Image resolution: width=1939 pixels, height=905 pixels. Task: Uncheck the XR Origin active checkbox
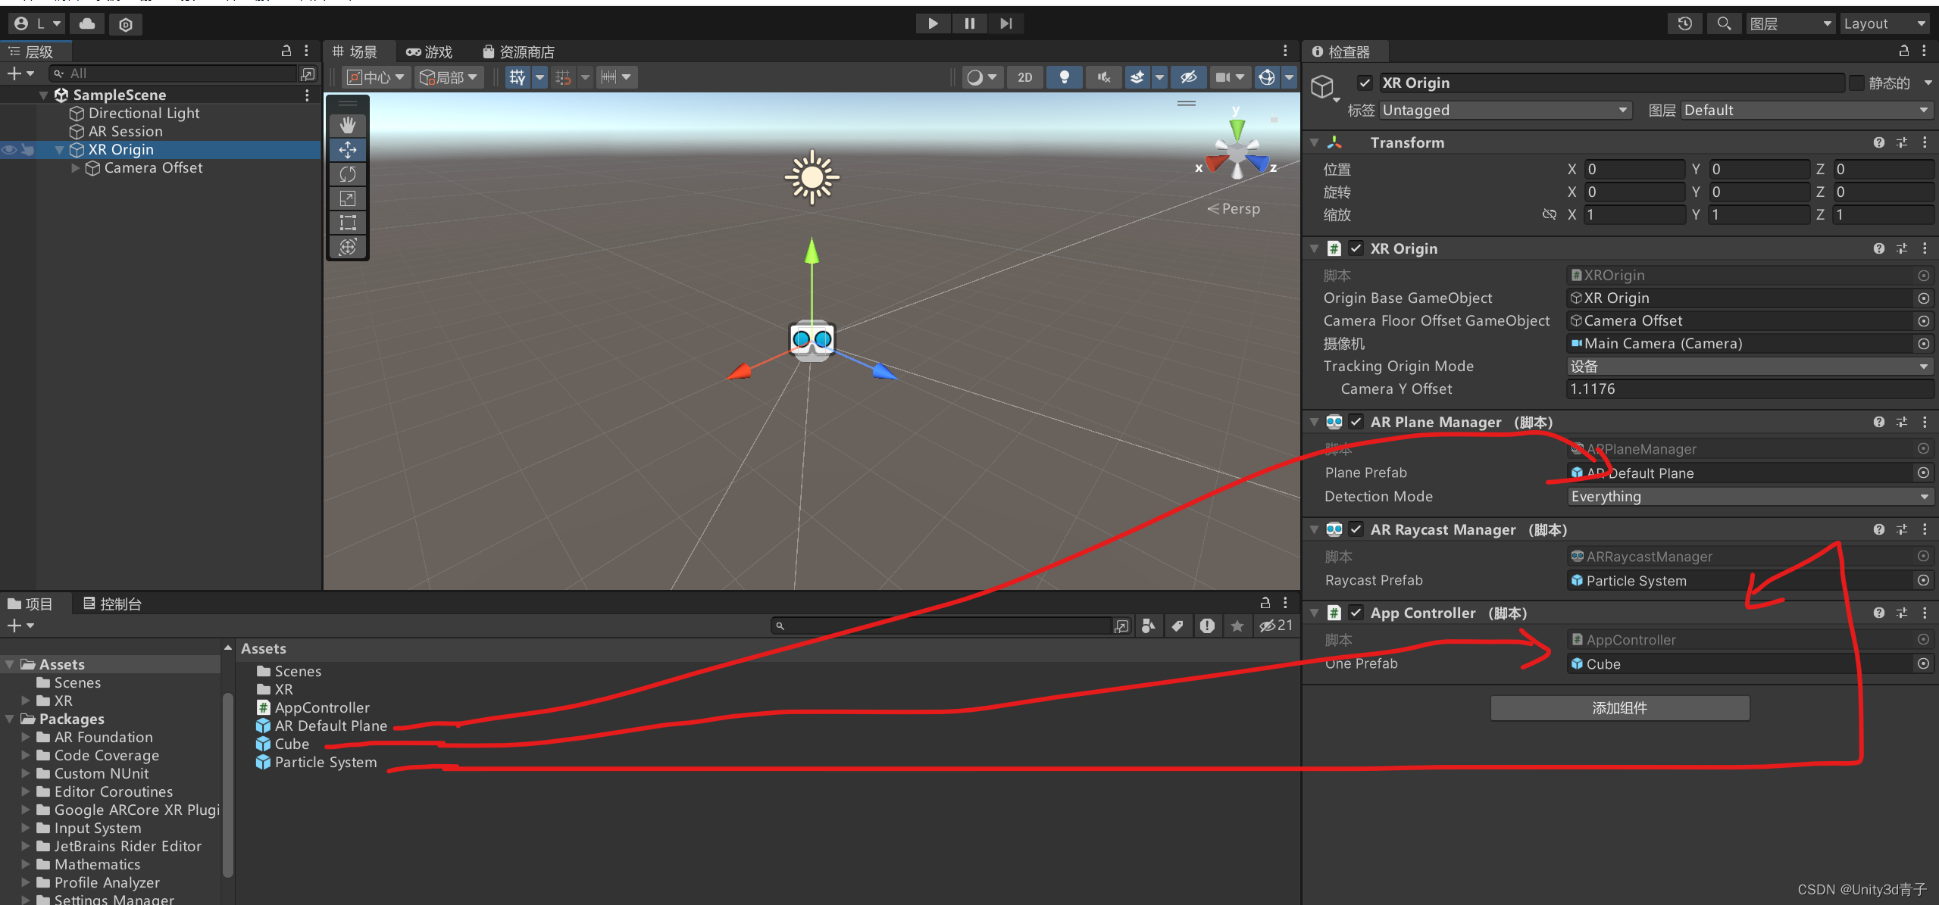[x=1365, y=83]
